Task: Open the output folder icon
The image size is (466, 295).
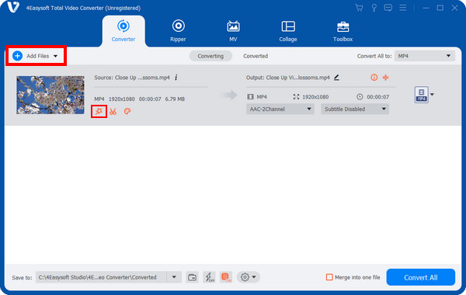Action: point(193,277)
